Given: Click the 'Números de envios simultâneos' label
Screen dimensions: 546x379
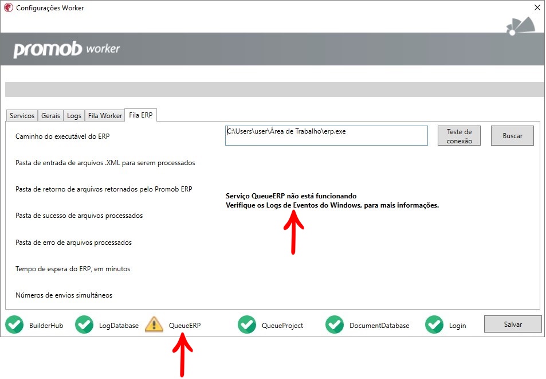Looking at the screenshot, I should (x=64, y=295).
